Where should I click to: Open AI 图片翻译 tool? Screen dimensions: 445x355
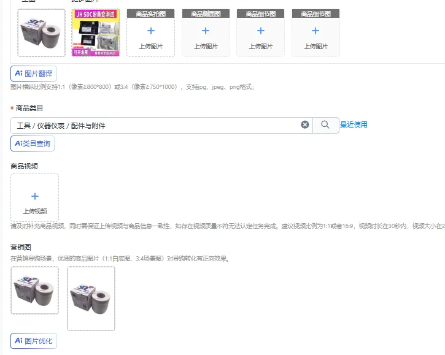tap(34, 74)
